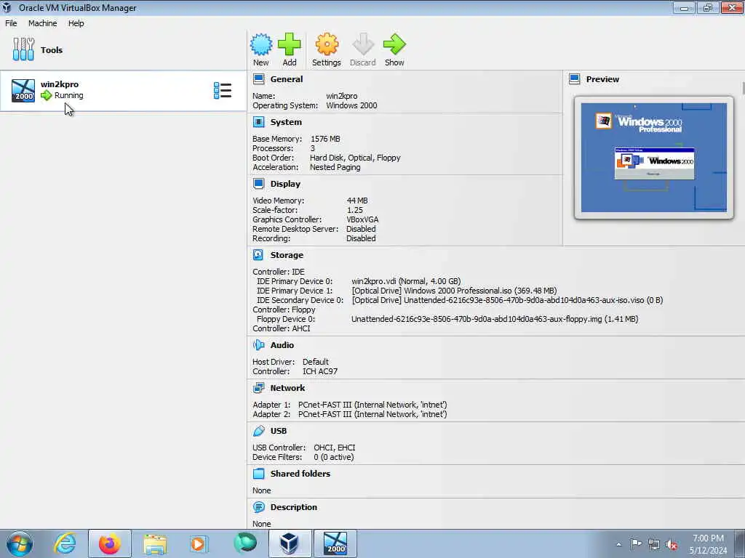
Task: Click the Discard toolbar icon
Action: coord(363,44)
